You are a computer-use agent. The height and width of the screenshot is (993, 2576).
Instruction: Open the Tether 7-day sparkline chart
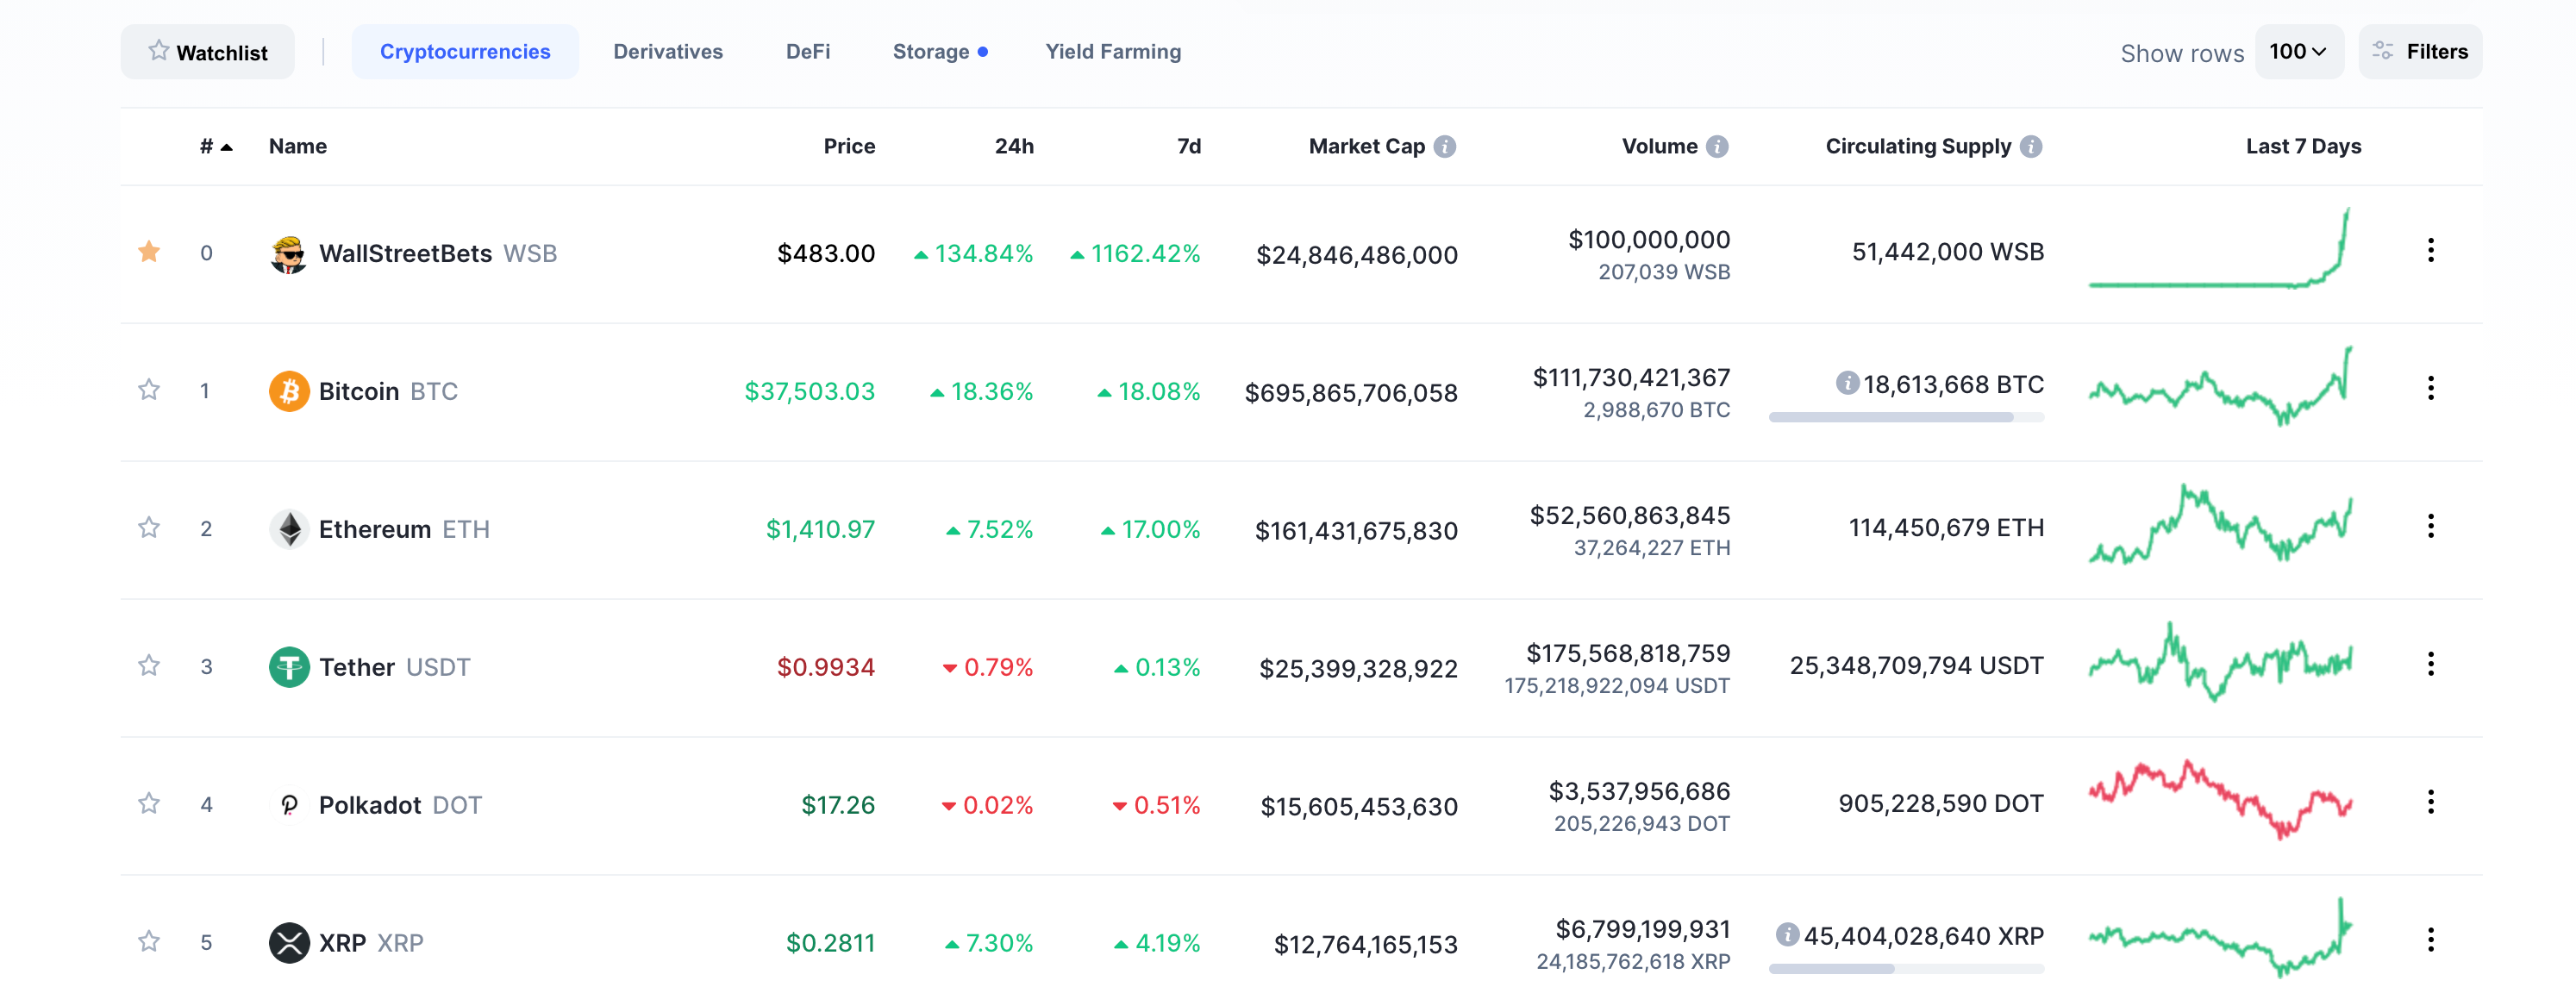pyautogui.click(x=2220, y=662)
